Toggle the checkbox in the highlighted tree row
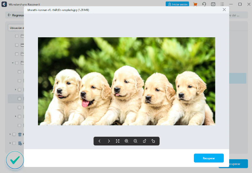252x173 pixels. pyautogui.click(x=19, y=99)
